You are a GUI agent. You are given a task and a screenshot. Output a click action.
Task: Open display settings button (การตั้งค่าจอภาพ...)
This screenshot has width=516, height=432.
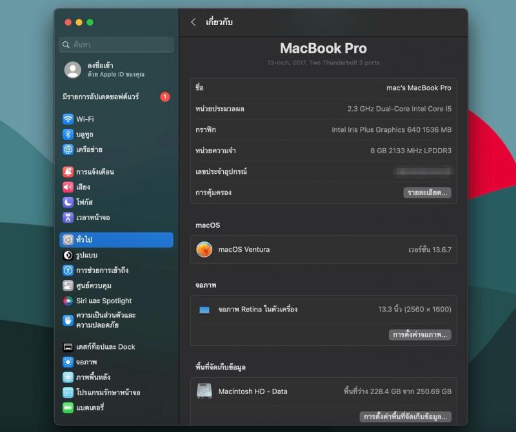(x=420, y=335)
